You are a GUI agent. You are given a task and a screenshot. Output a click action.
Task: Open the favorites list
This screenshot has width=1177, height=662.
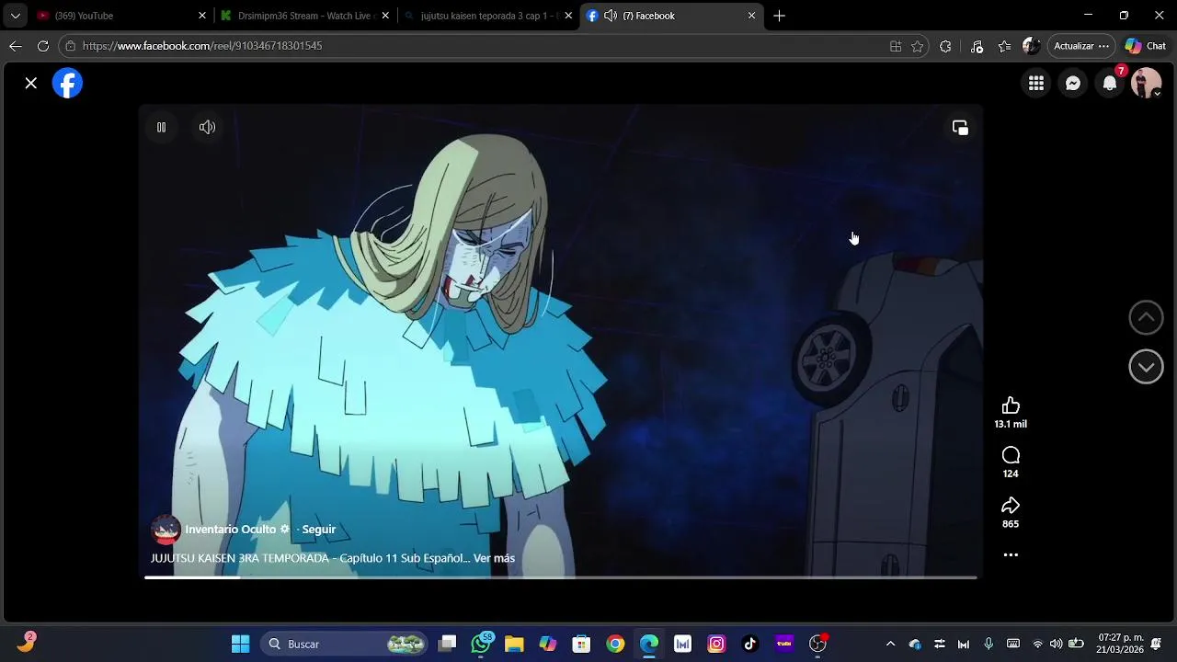[1004, 46]
